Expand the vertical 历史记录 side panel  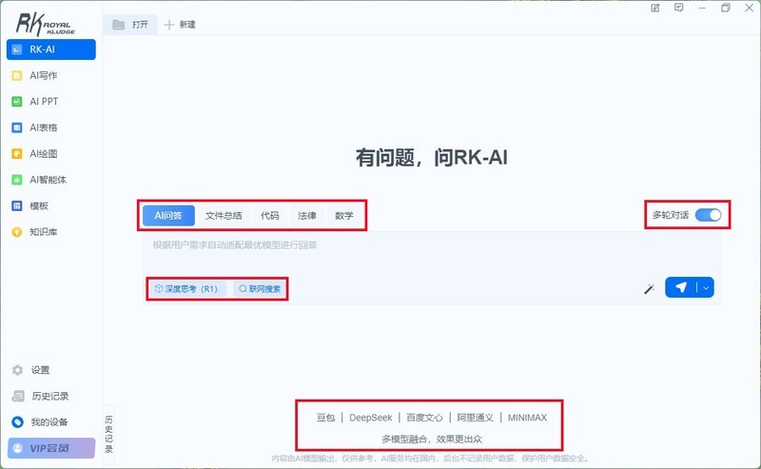click(x=108, y=435)
